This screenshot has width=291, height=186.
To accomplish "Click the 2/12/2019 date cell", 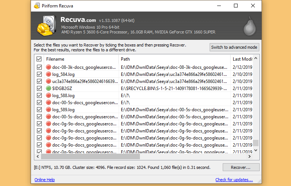I will pyautogui.click(x=242, y=67).
